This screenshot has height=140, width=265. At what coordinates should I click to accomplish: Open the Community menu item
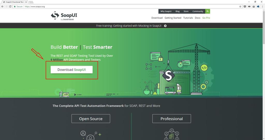click(198, 11)
